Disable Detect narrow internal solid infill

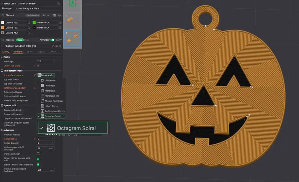pos(38,159)
